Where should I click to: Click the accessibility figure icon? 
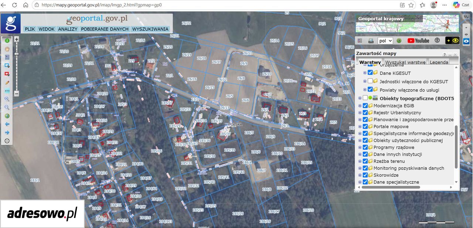click(437, 41)
